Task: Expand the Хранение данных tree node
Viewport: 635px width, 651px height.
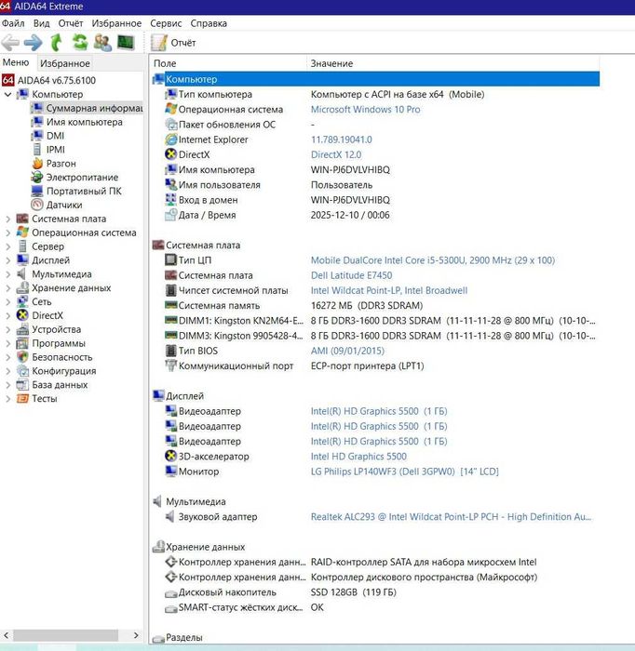Action: pyautogui.click(x=7, y=287)
